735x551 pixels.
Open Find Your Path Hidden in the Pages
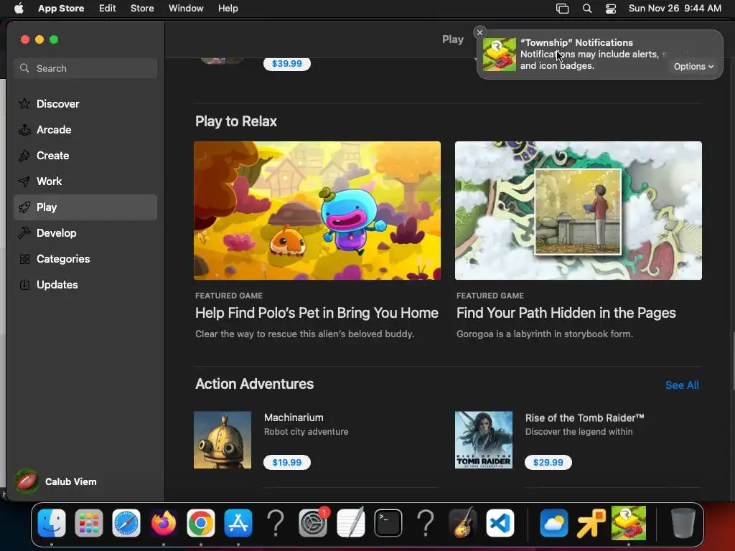[566, 313]
